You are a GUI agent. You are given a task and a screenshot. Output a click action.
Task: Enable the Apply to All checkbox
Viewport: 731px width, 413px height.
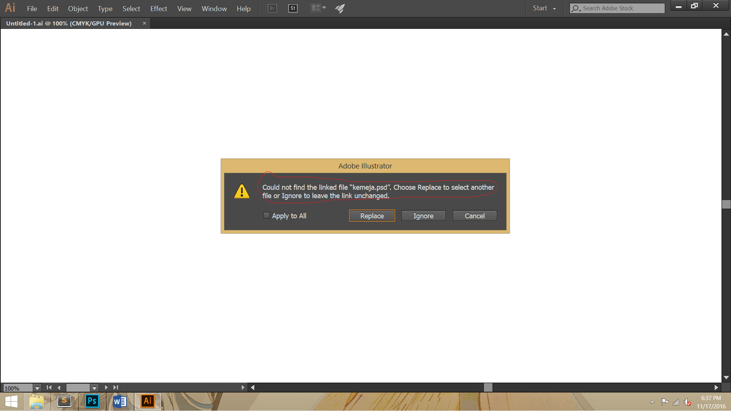(267, 216)
